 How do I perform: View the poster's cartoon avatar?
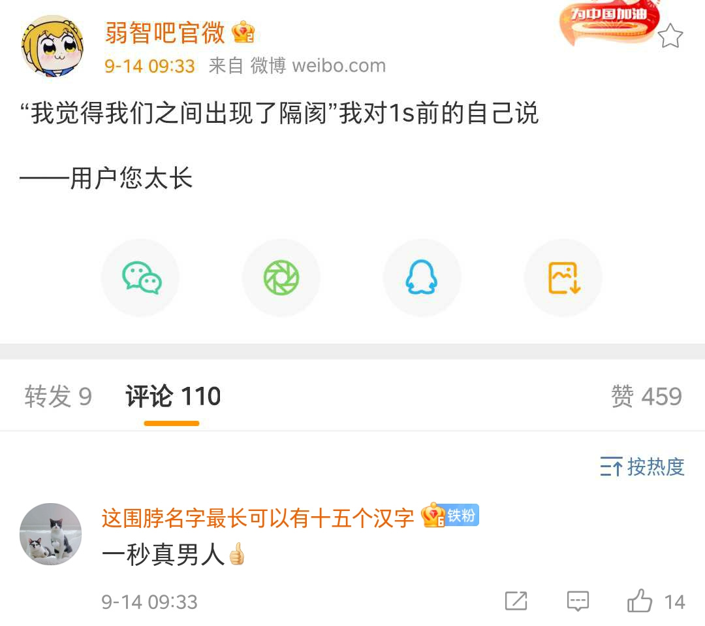click(52, 46)
